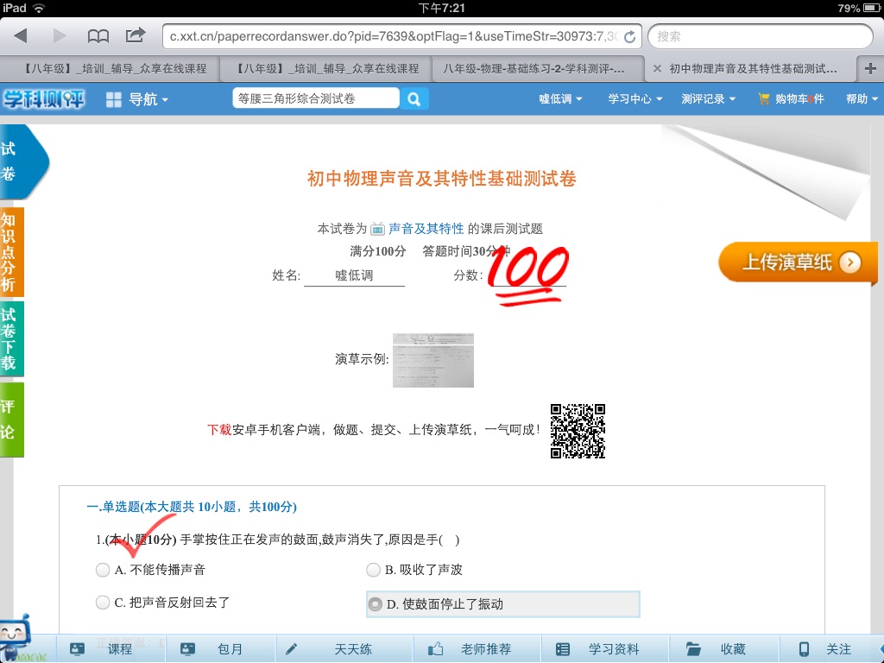Open the 测评记录 dropdown menu
This screenshot has height=663, width=884.
click(x=708, y=99)
